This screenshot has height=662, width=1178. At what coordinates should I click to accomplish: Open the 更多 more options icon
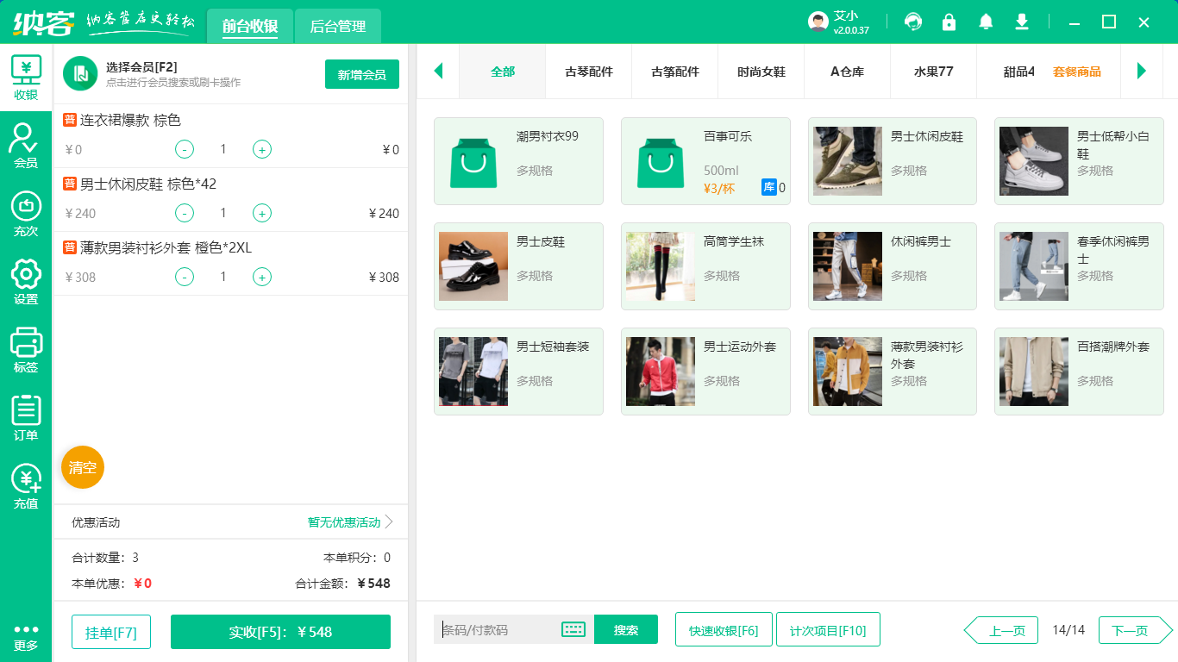[x=26, y=638]
